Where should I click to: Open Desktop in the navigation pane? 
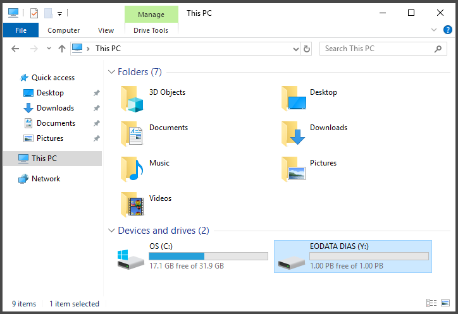50,93
